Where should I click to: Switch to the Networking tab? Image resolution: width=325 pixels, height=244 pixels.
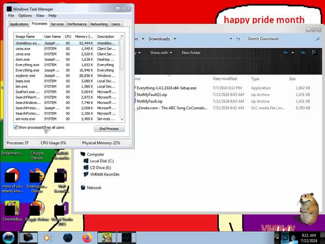click(x=99, y=24)
